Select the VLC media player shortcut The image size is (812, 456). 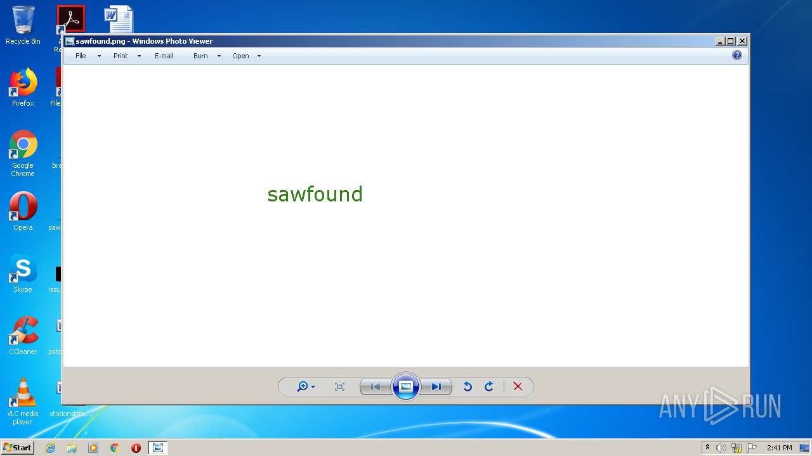(23, 402)
